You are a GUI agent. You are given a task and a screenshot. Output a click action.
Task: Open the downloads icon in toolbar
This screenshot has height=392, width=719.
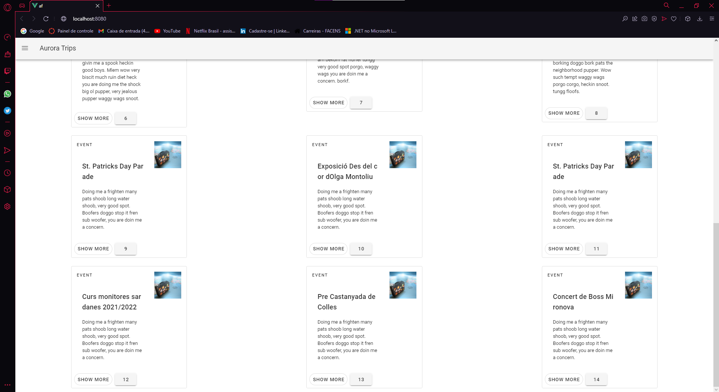point(700,19)
